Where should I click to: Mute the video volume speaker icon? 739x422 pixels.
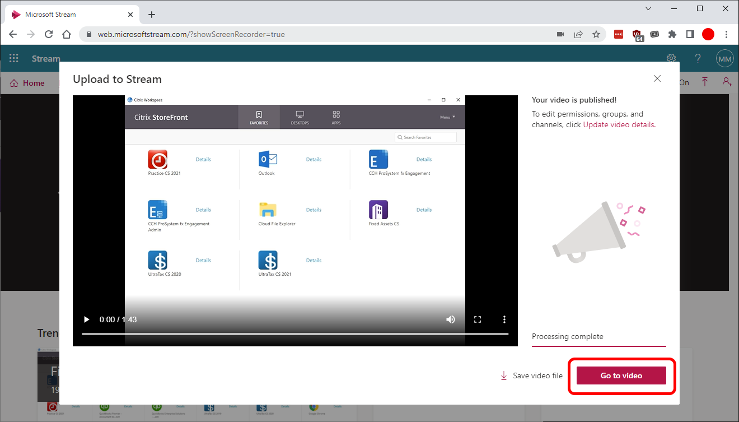click(450, 319)
